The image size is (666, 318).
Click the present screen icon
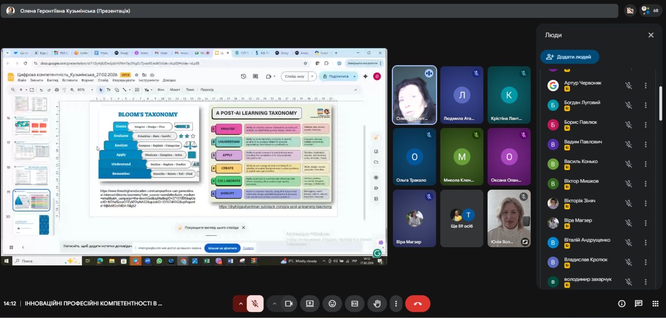click(x=310, y=304)
